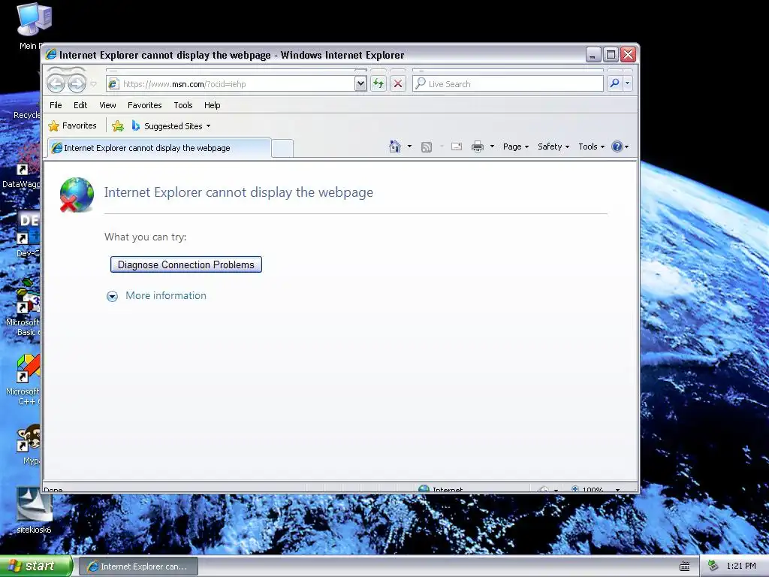
Task: Expand the Print options dropdown arrow
Action: pyautogui.click(x=492, y=147)
